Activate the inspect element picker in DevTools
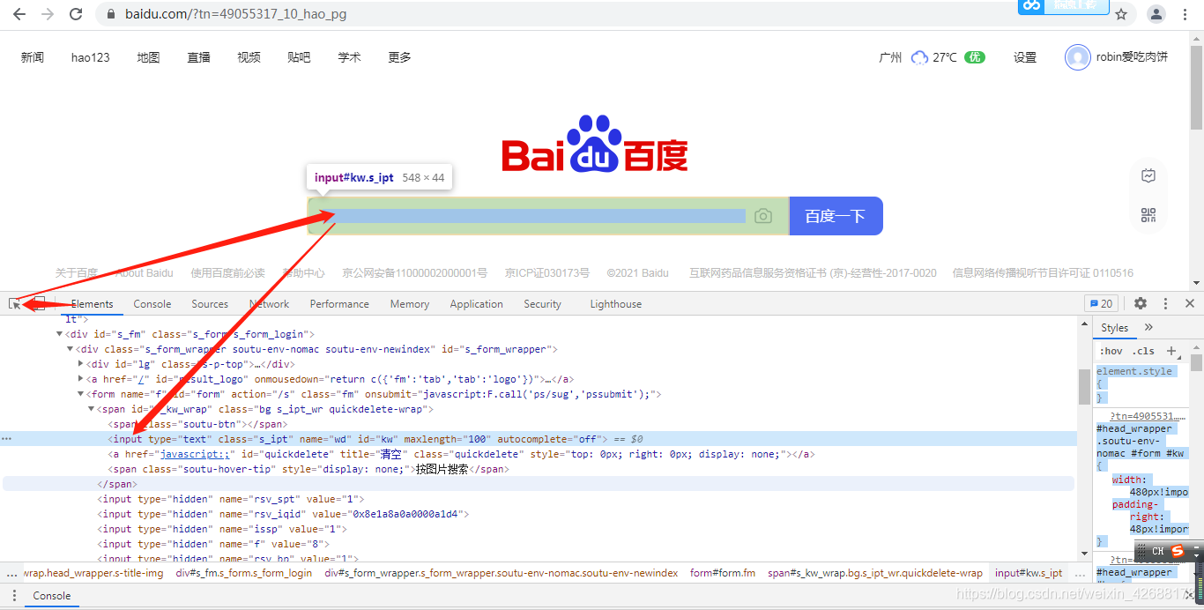This screenshot has width=1204, height=610. (x=15, y=304)
